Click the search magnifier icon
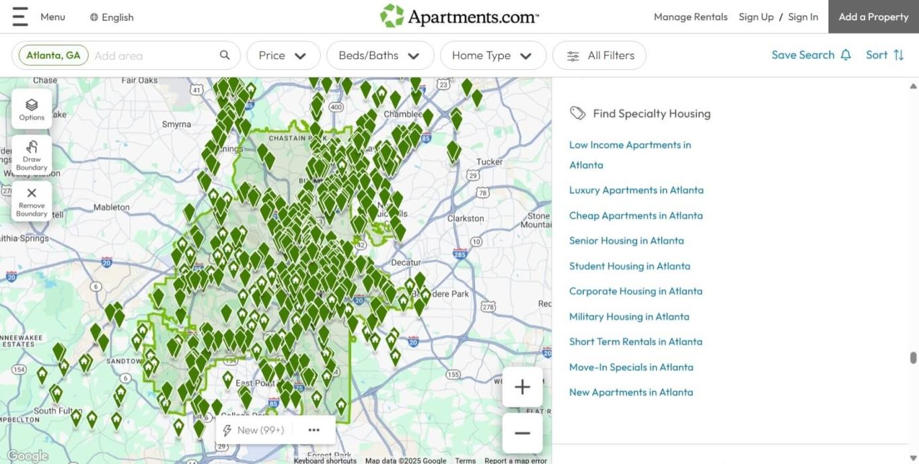The height and width of the screenshot is (464, 919). coord(225,55)
